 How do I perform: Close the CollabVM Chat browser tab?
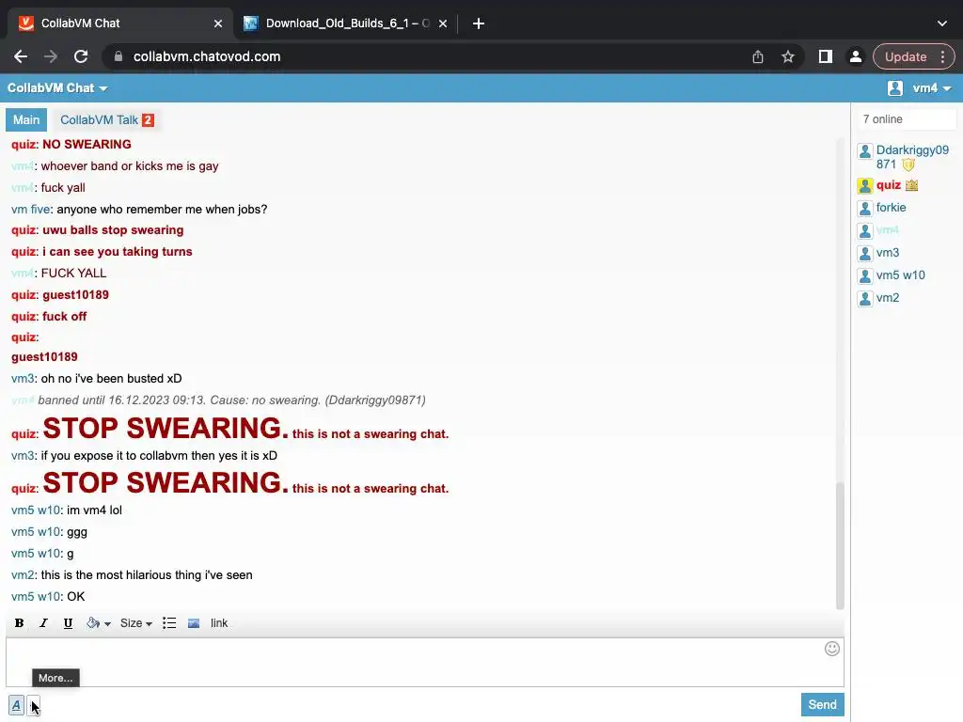click(218, 24)
